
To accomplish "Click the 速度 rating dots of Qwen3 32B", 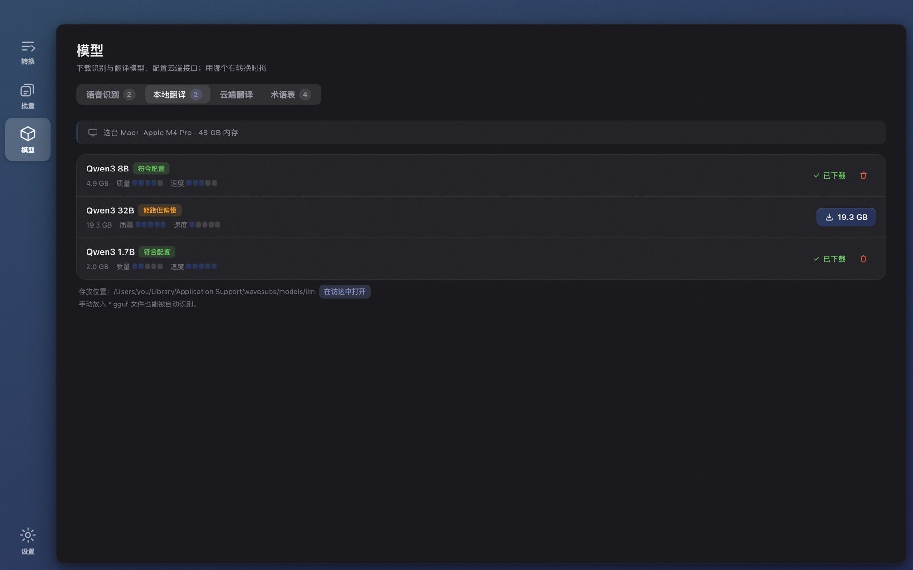I will pyautogui.click(x=205, y=225).
